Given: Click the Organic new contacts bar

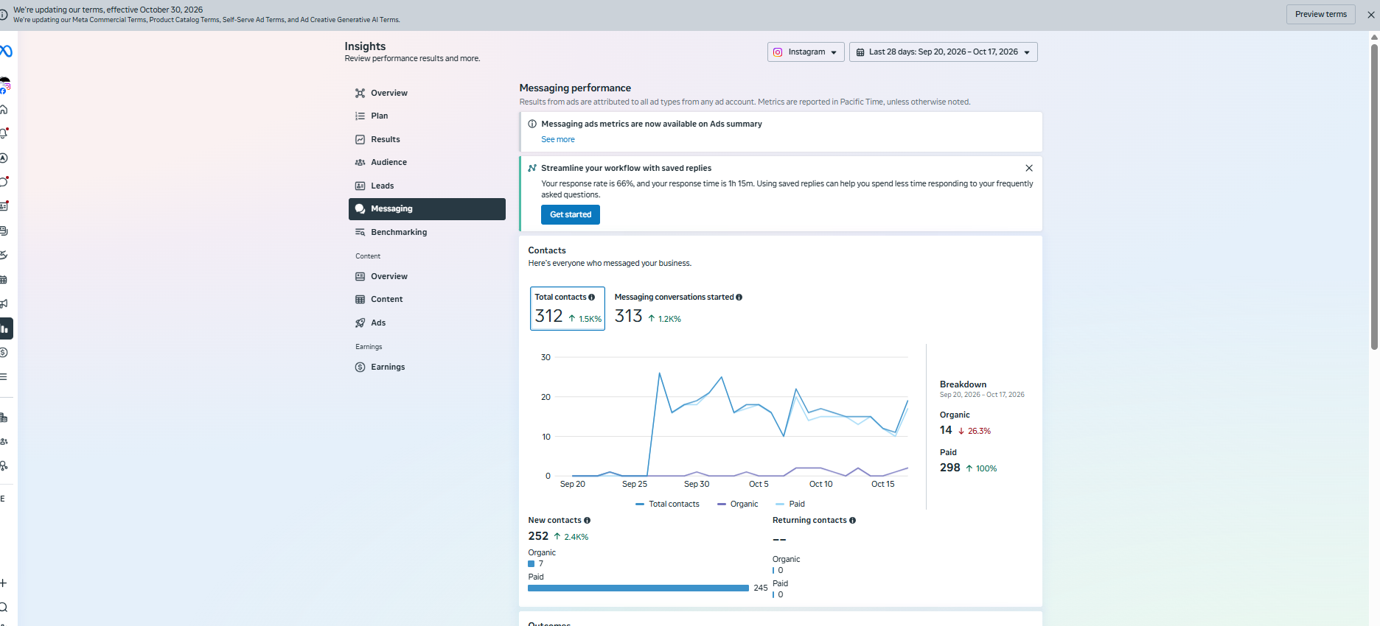Looking at the screenshot, I should click(x=532, y=564).
